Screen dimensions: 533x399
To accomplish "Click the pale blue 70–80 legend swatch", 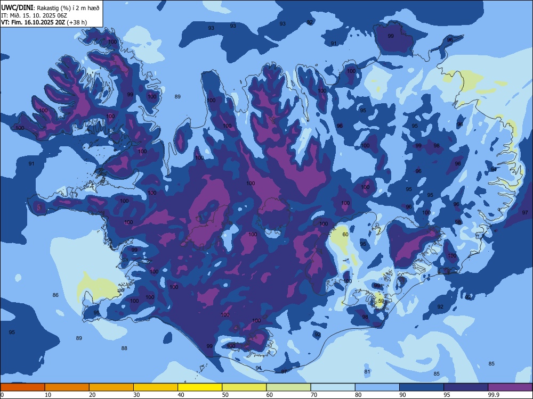I will click(333, 387).
